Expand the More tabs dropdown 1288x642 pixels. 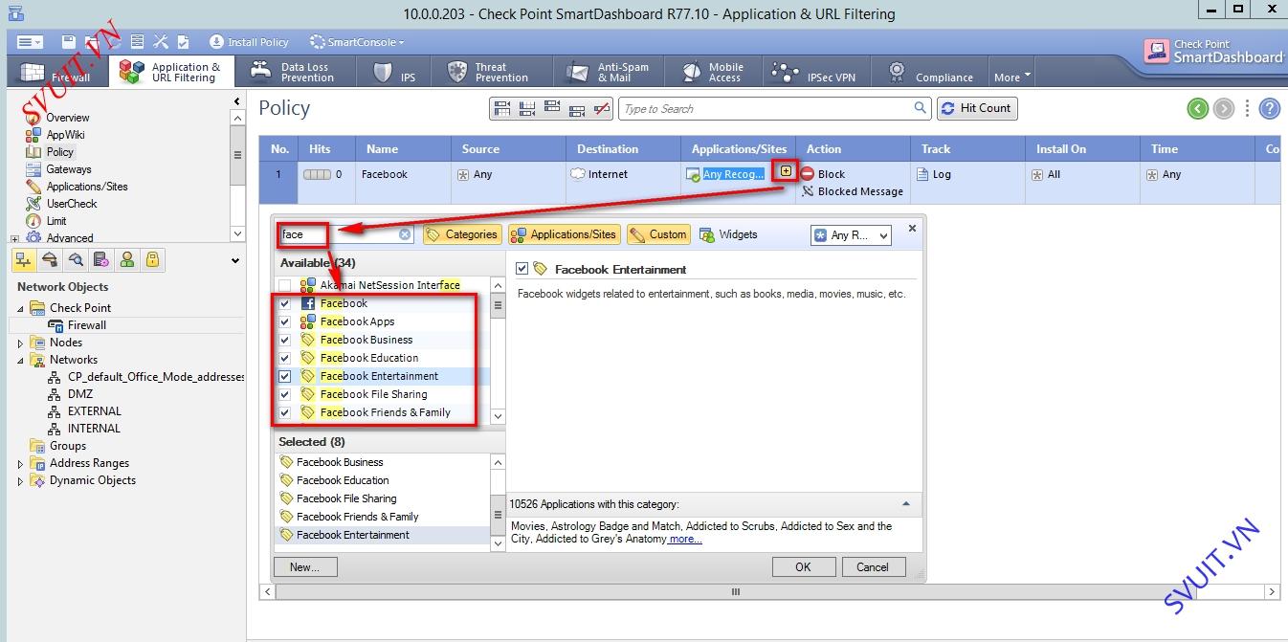(x=1012, y=77)
